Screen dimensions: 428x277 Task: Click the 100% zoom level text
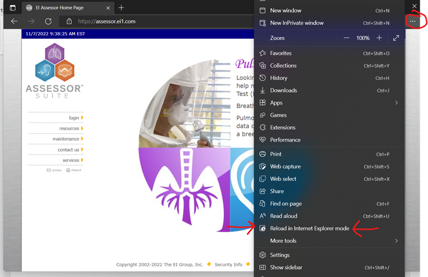pyautogui.click(x=363, y=38)
